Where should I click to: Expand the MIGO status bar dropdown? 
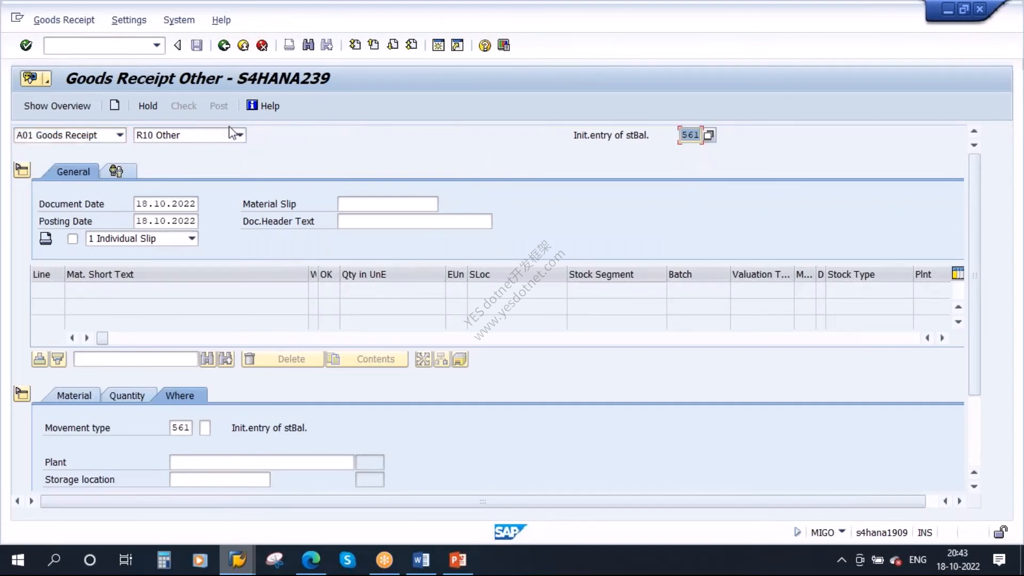coord(842,531)
